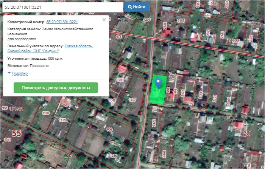Click parcel number 906 on the map

click(x=110, y=130)
